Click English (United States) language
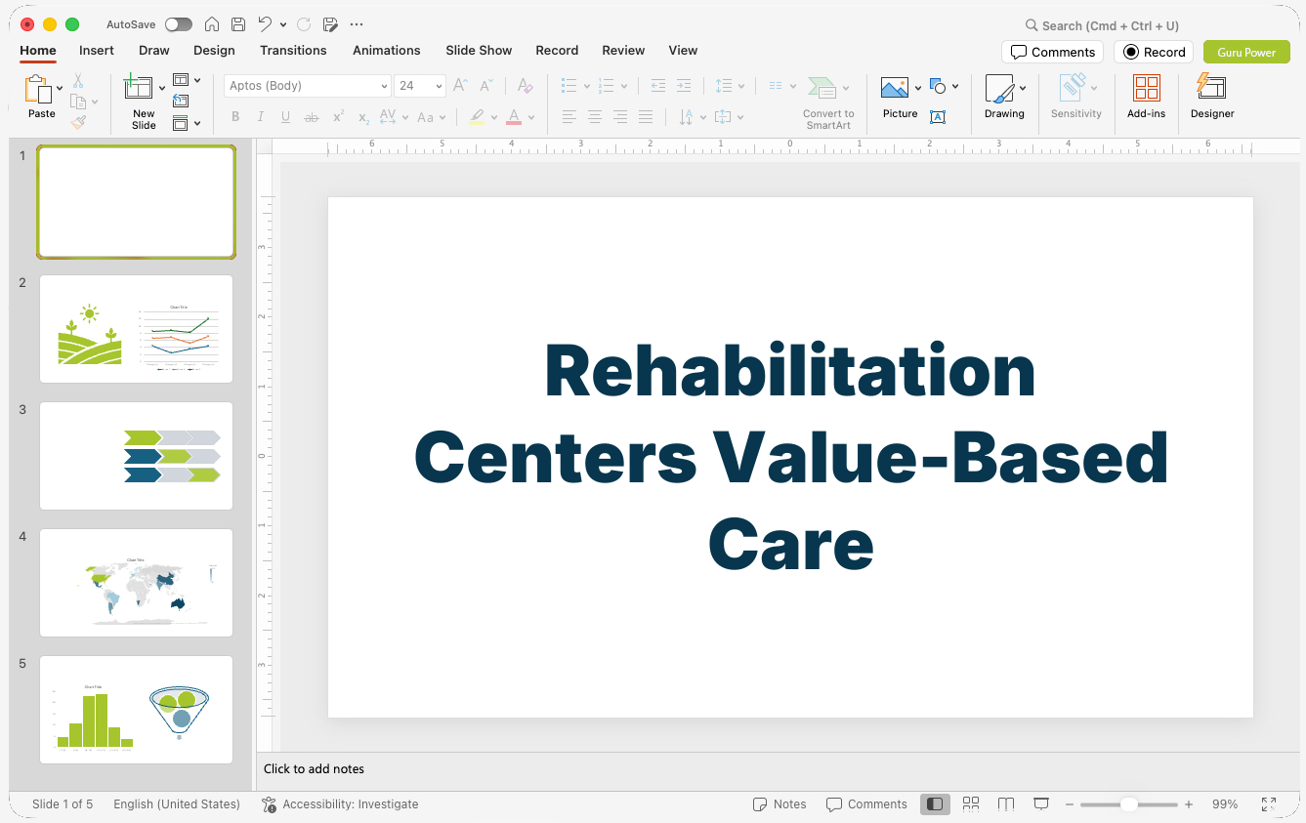Image resolution: width=1306 pixels, height=823 pixels. pyautogui.click(x=177, y=804)
